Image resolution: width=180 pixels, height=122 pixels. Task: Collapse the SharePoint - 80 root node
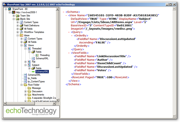[6, 9]
